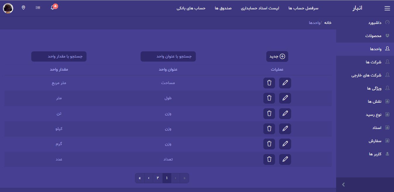The width and height of the screenshot is (394, 192).
Task: Click the کیلو cell
Action: [59, 129]
